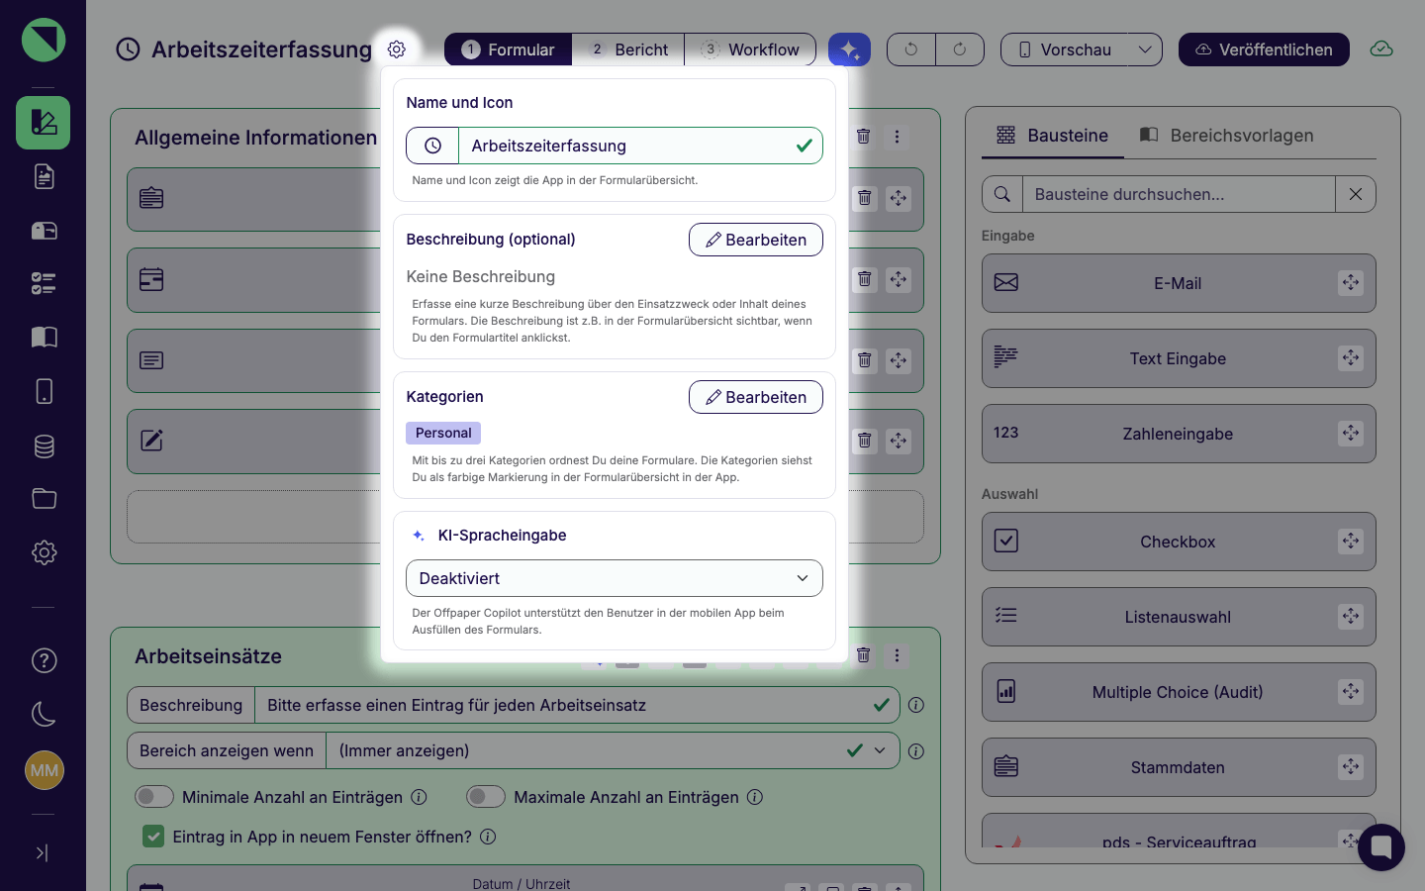Switch to the Formular step tab
This screenshot has height=891, width=1425.
[x=509, y=49]
